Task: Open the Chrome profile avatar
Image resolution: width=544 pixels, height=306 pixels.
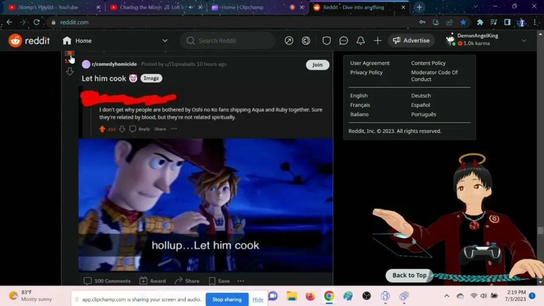Action: 521,22
